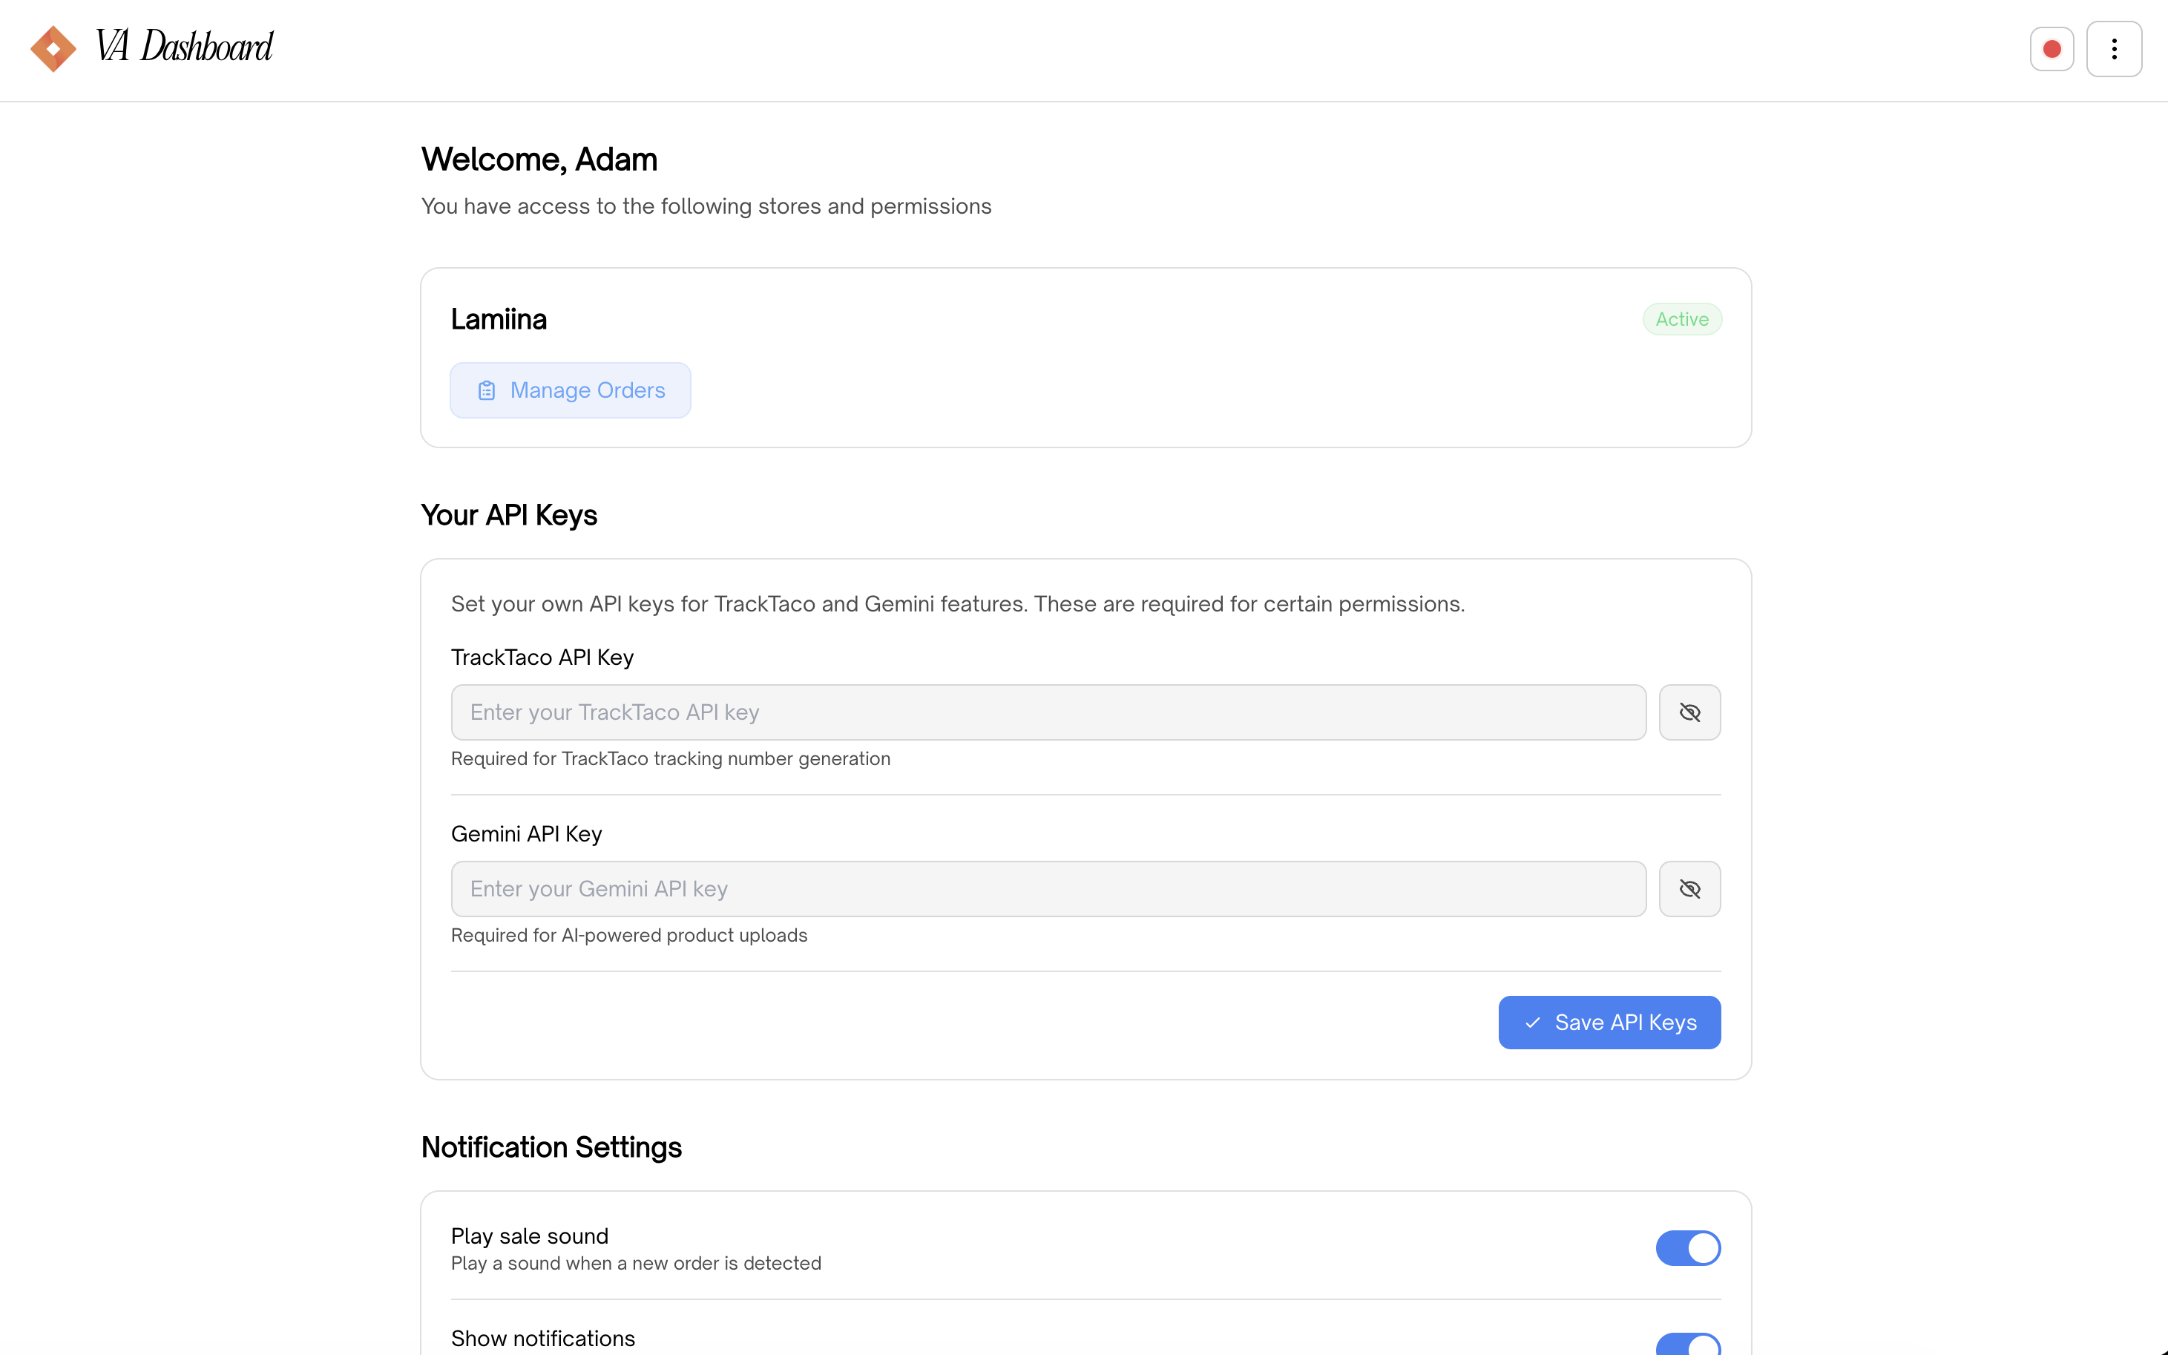Turn off the Show notifications switch
This screenshot has width=2168, height=1355.
[x=1688, y=1345]
